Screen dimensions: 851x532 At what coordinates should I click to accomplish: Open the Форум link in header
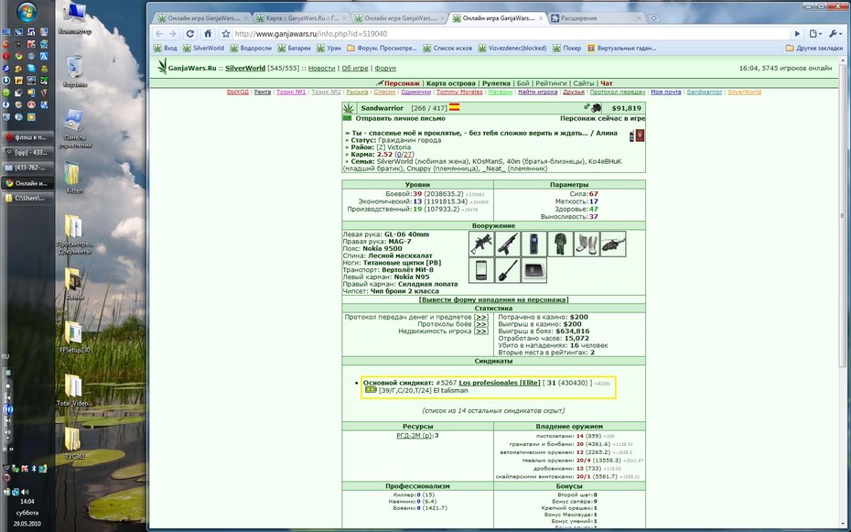pyautogui.click(x=385, y=69)
